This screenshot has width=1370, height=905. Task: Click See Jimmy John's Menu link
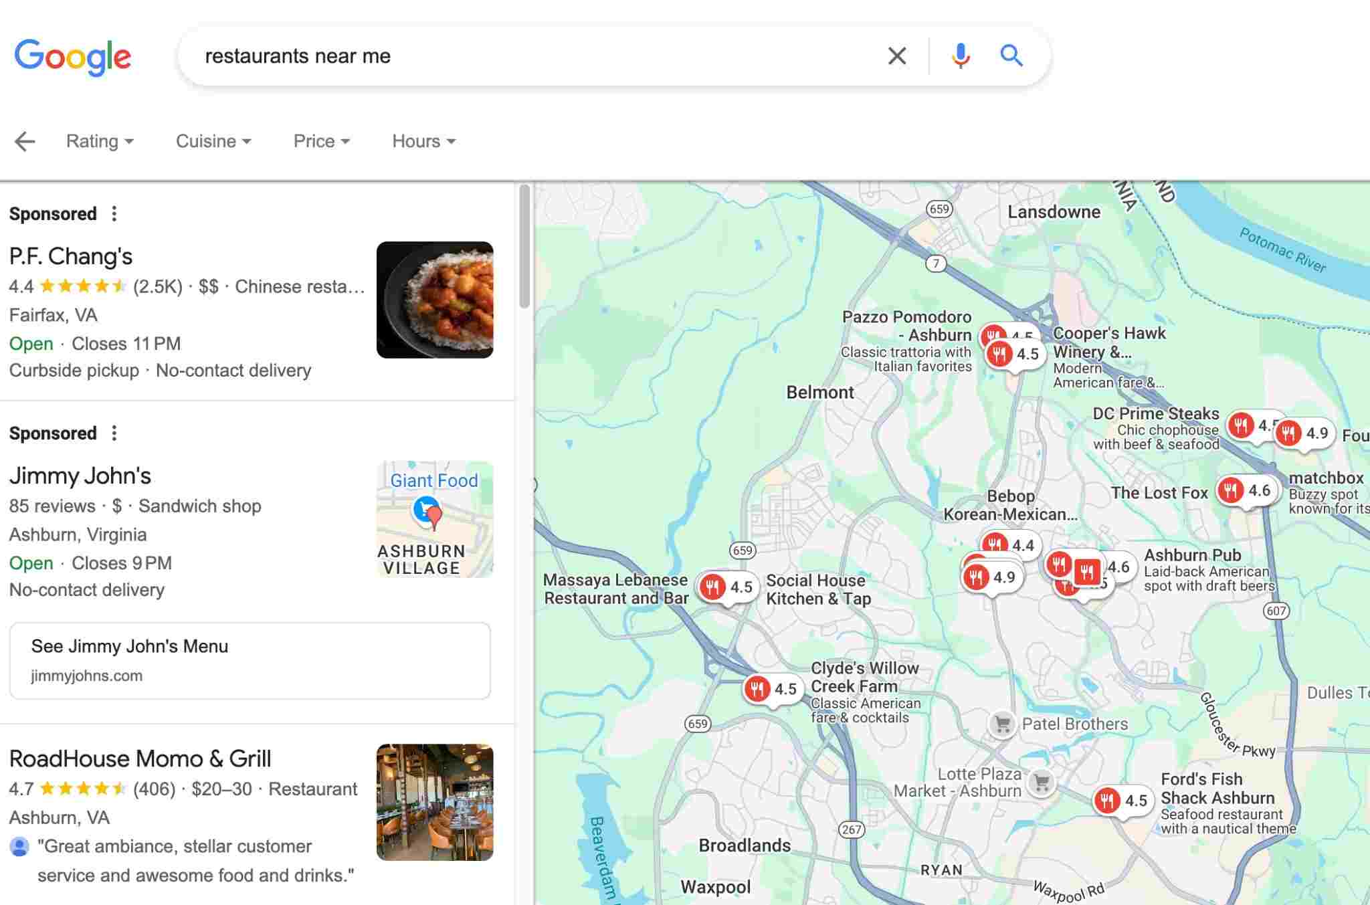click(250, 661)
